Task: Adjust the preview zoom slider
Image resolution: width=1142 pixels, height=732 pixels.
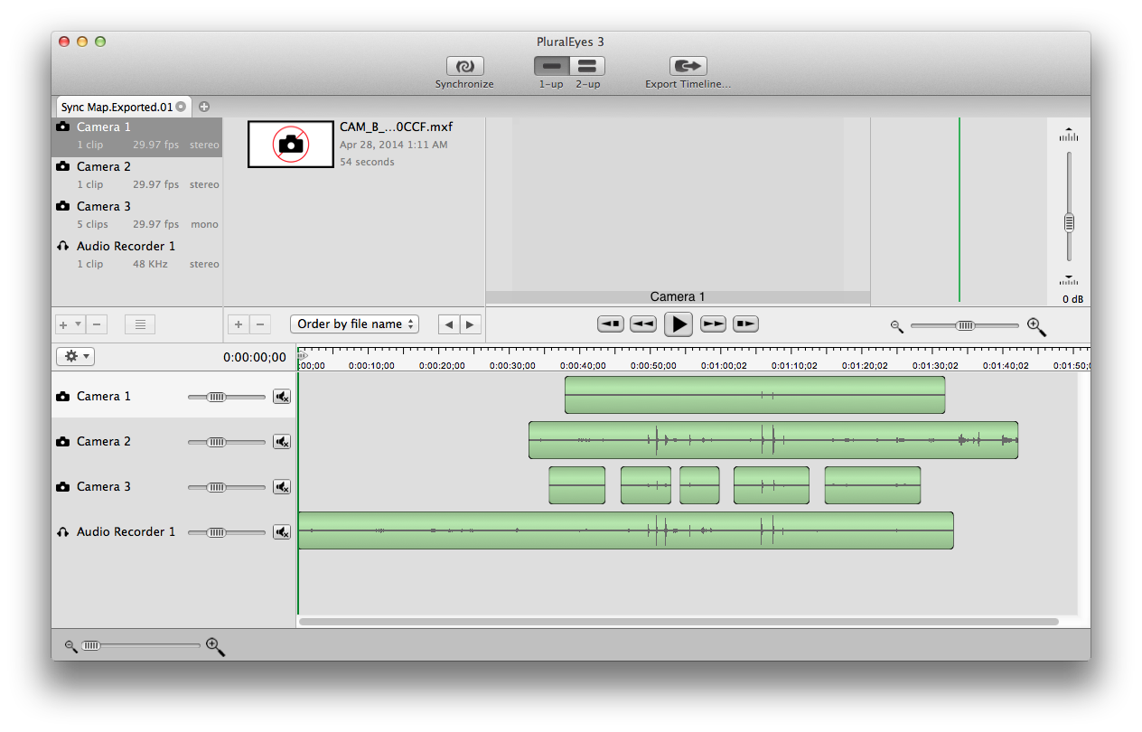Action: pos(965,325)
